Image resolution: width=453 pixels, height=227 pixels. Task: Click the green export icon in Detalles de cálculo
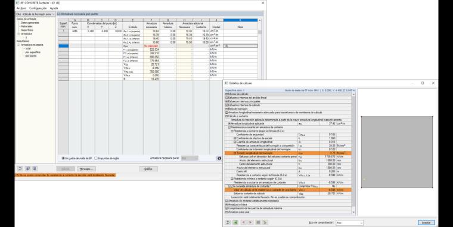click(235, 222)
